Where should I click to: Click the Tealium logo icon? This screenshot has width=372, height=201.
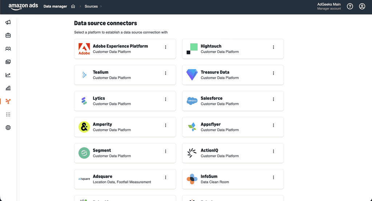84,75
